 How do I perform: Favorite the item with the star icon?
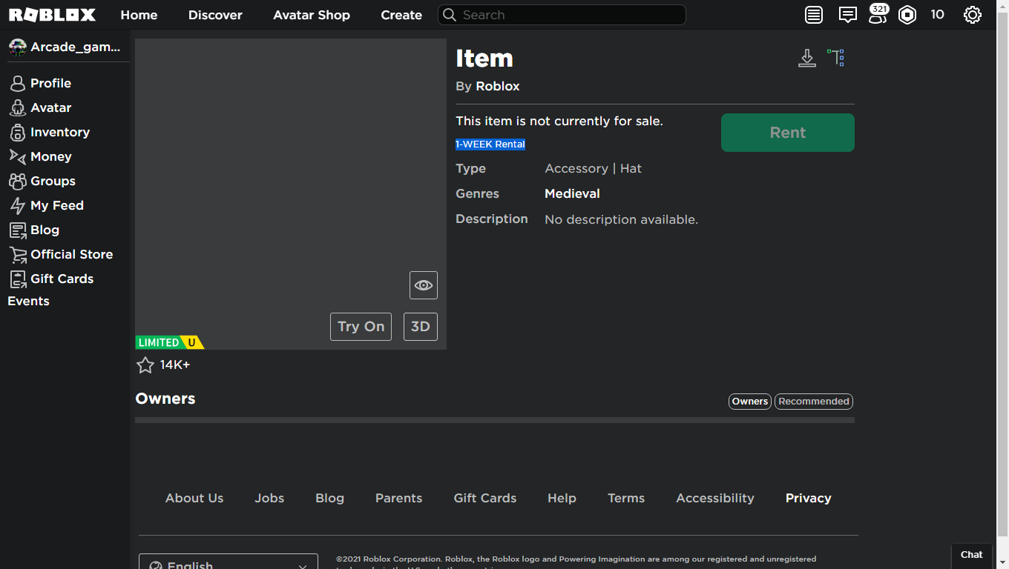(x=145, y=365)
